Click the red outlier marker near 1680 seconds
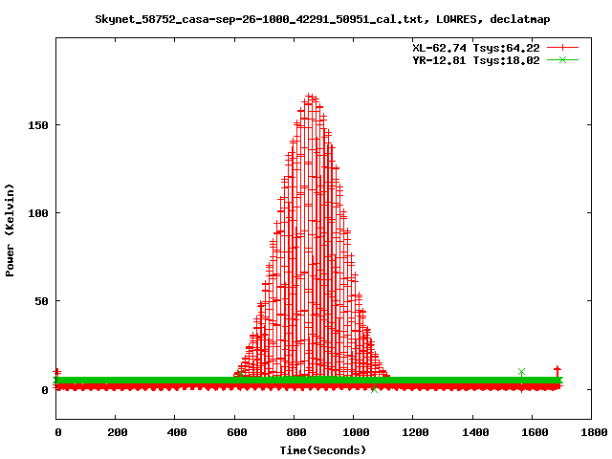 [557, 369]
